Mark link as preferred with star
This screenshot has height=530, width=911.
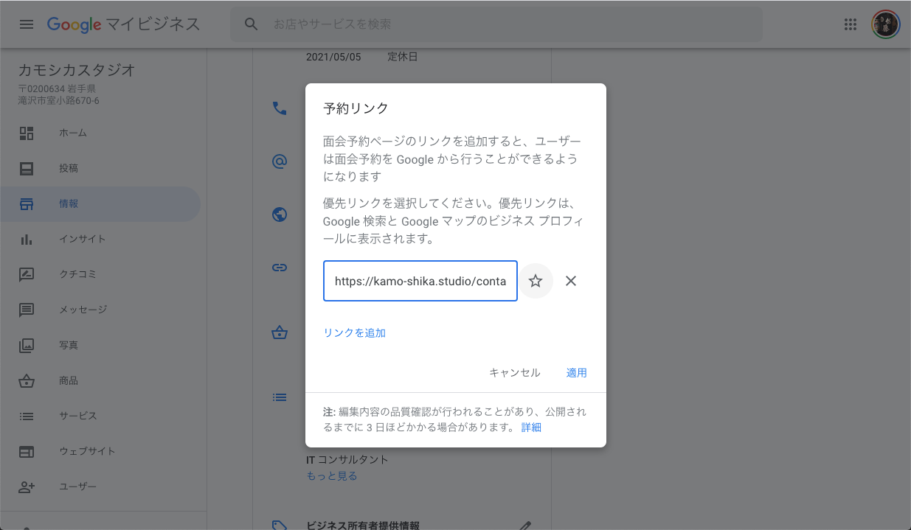[536, 281]
